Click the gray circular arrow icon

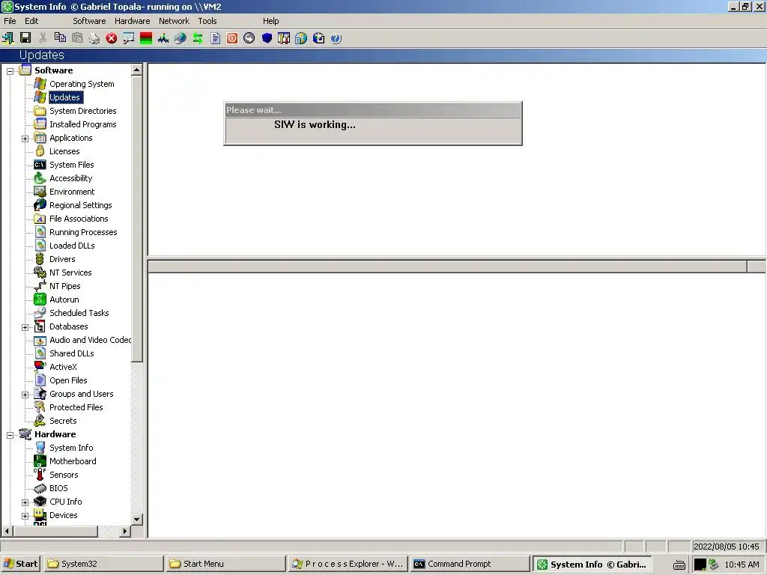pos(249,38)
